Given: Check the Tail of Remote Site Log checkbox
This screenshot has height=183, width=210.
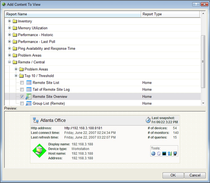Looking at the screenshot, I should (22, 89).
